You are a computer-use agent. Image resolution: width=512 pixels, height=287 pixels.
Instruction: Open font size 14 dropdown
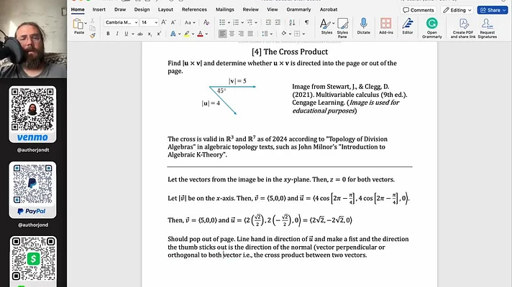(156, 22)
